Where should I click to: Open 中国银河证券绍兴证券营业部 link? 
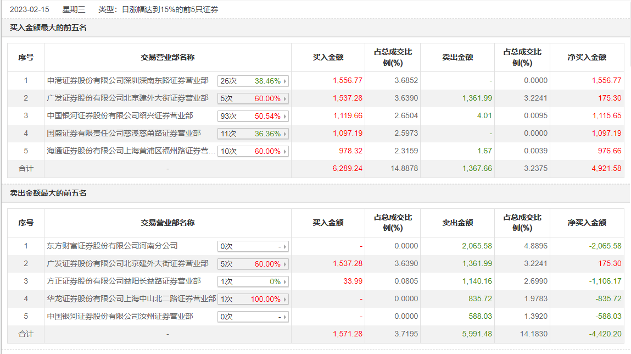click(120, 116)
